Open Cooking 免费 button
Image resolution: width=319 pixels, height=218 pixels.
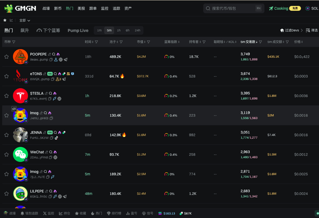285,8
